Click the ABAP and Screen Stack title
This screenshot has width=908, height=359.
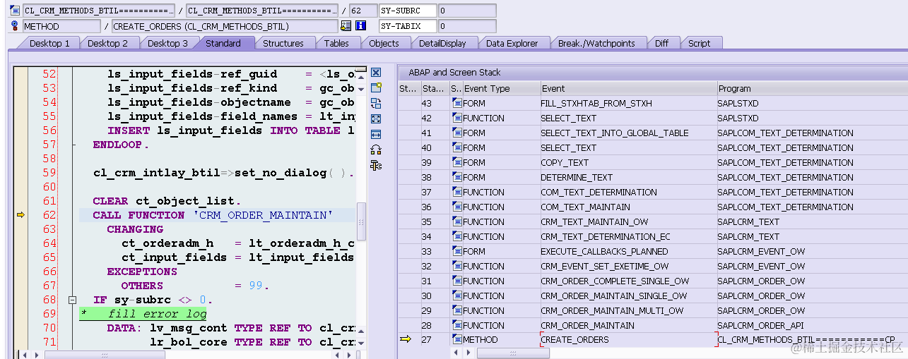tap(454, 72)
